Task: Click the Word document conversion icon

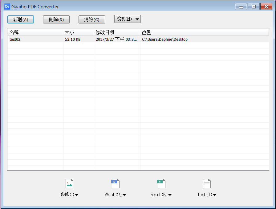Action: click(115, 184)
